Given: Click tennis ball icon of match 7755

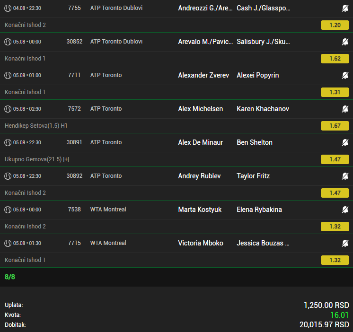Looking at the screenshot, I should click(8, 9).
